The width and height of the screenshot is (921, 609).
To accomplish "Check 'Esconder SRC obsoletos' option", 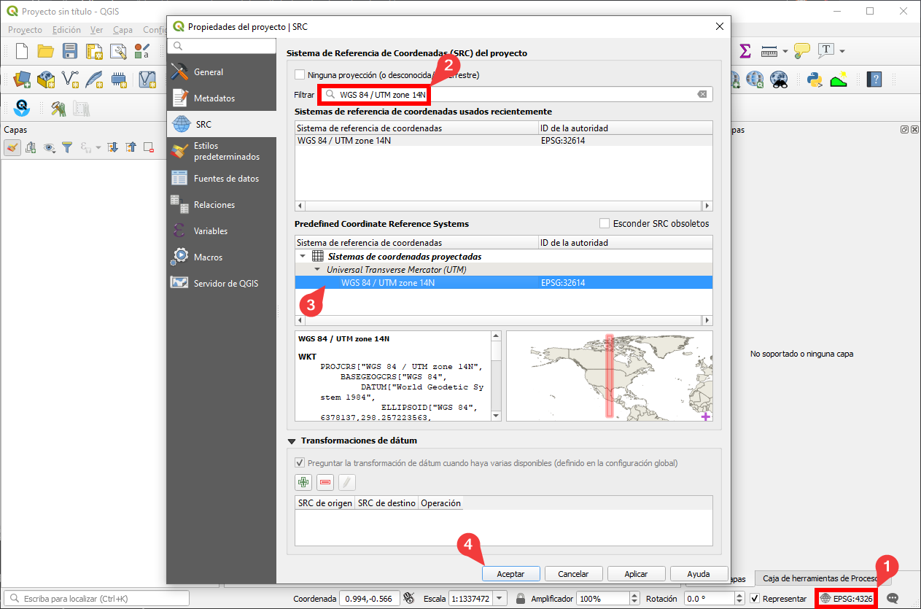I will tap(604, 223).
